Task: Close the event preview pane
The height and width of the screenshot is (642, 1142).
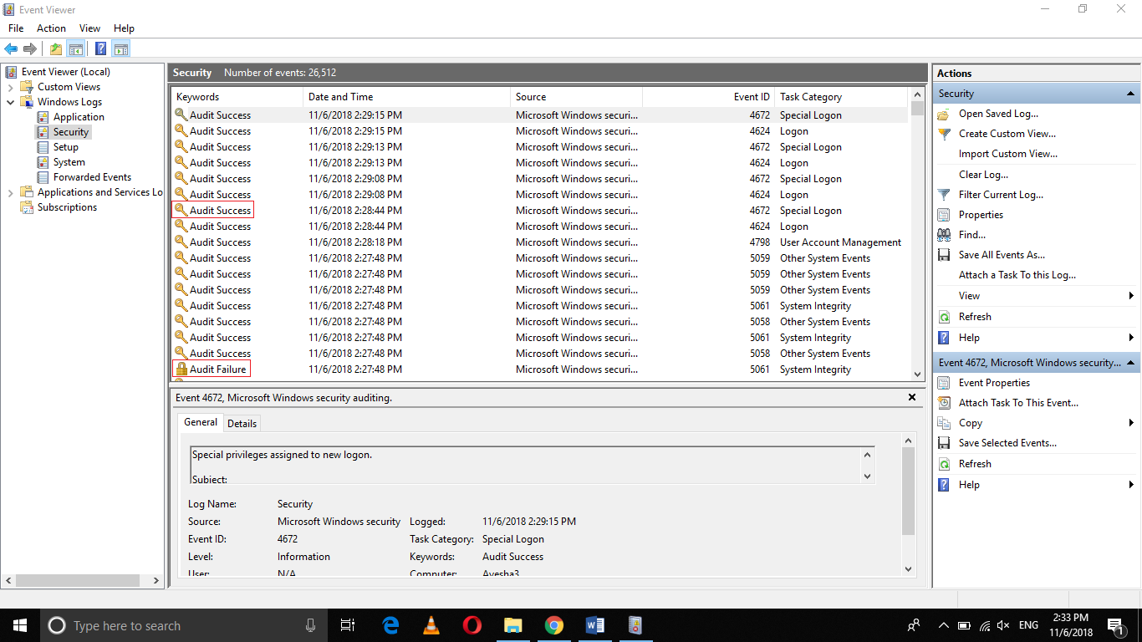Action: (x=912, y=397)
